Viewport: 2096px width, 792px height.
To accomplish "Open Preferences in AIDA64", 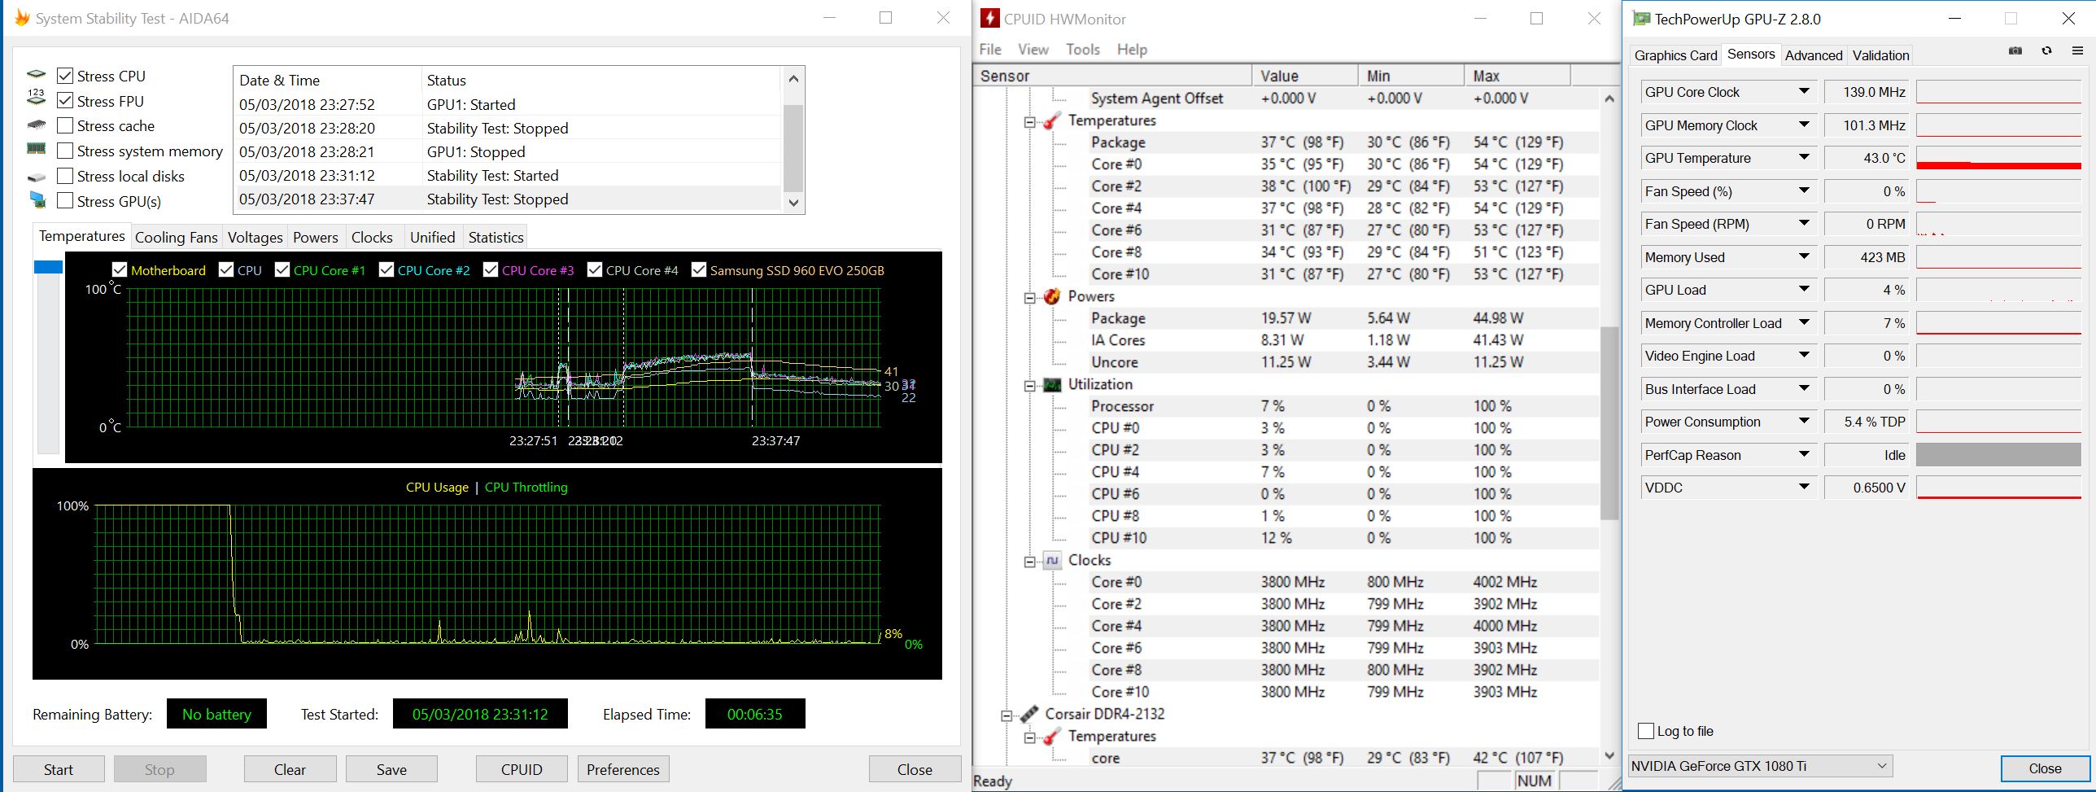I will [x=623, y=769].
